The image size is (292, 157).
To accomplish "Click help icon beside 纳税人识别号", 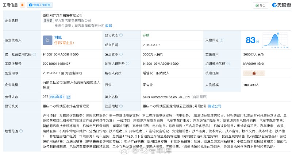I will click(x=127, y=63).
